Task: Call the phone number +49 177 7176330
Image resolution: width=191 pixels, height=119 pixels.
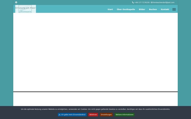Action: tap(142, 2)
